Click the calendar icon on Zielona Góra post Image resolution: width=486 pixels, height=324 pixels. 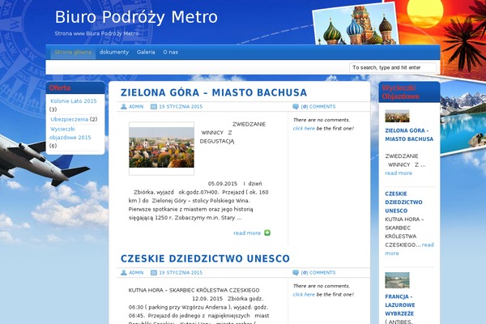(154, 107)
